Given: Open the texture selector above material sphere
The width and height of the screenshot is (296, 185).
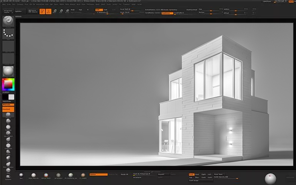Looking at the screenshot, I should click(8, 59).
